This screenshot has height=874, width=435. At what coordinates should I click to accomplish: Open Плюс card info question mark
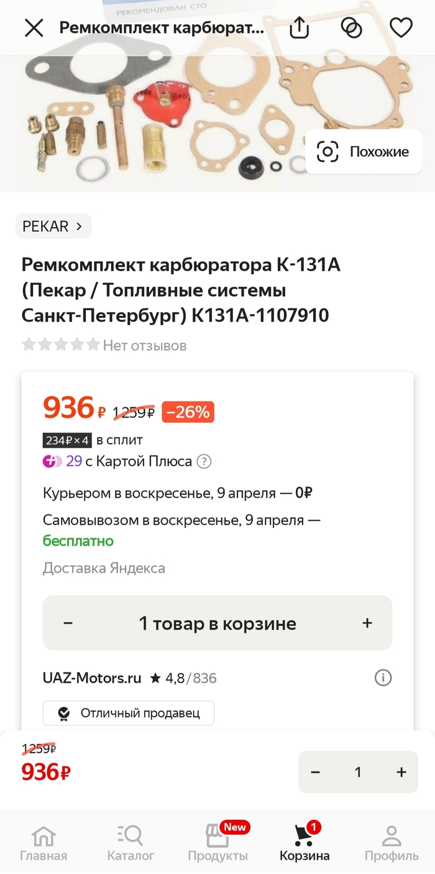point(204,462)
